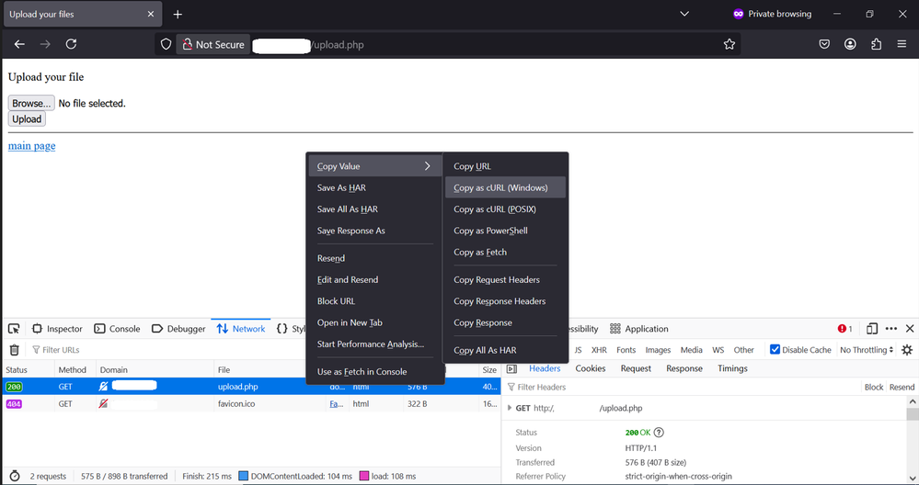This screenshot has height=485, width=919.
Task: Open the Firefox account icon
Action: [x=850, y=44]
